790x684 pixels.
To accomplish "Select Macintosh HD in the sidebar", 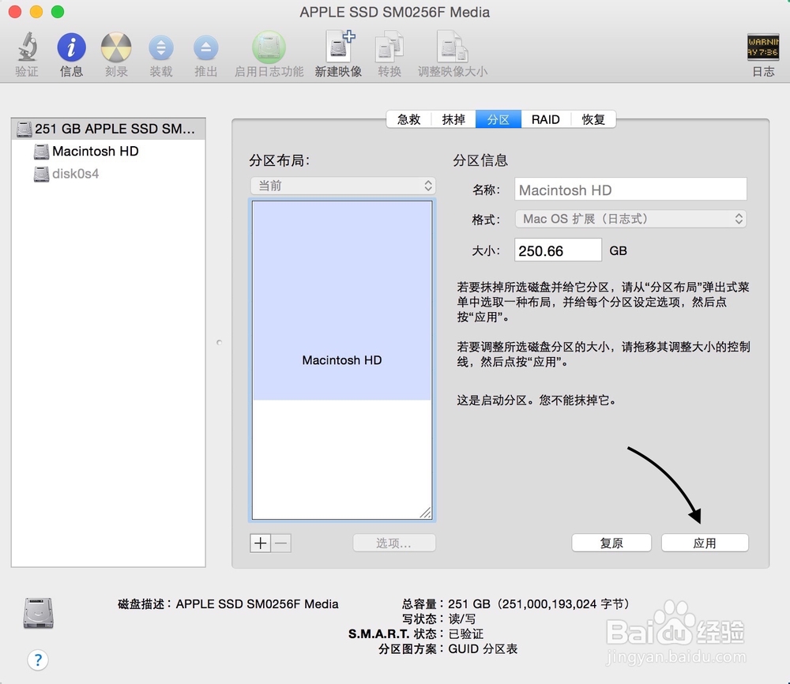I will (x=93, y=152).
